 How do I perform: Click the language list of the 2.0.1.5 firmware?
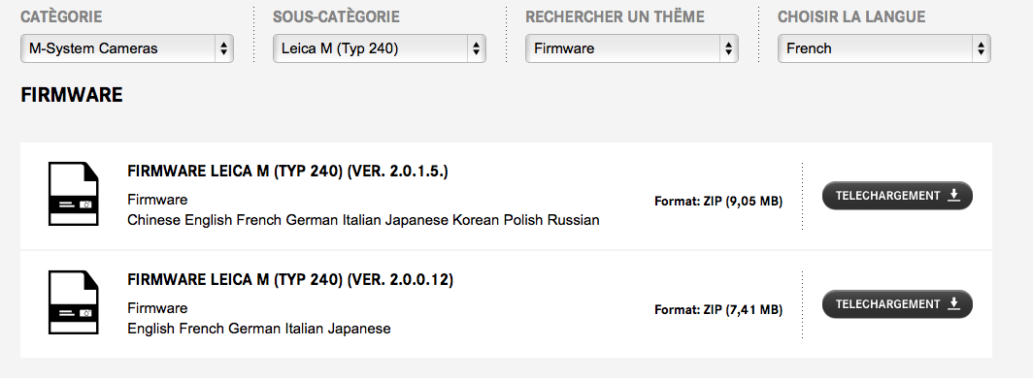tap(363, 220)
